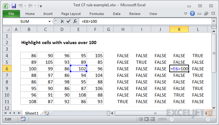Viewport: 219px width, 125px height.
Task: Minimize the ribbon with the heart-shaped caret icon
Action: pos(186,14)
